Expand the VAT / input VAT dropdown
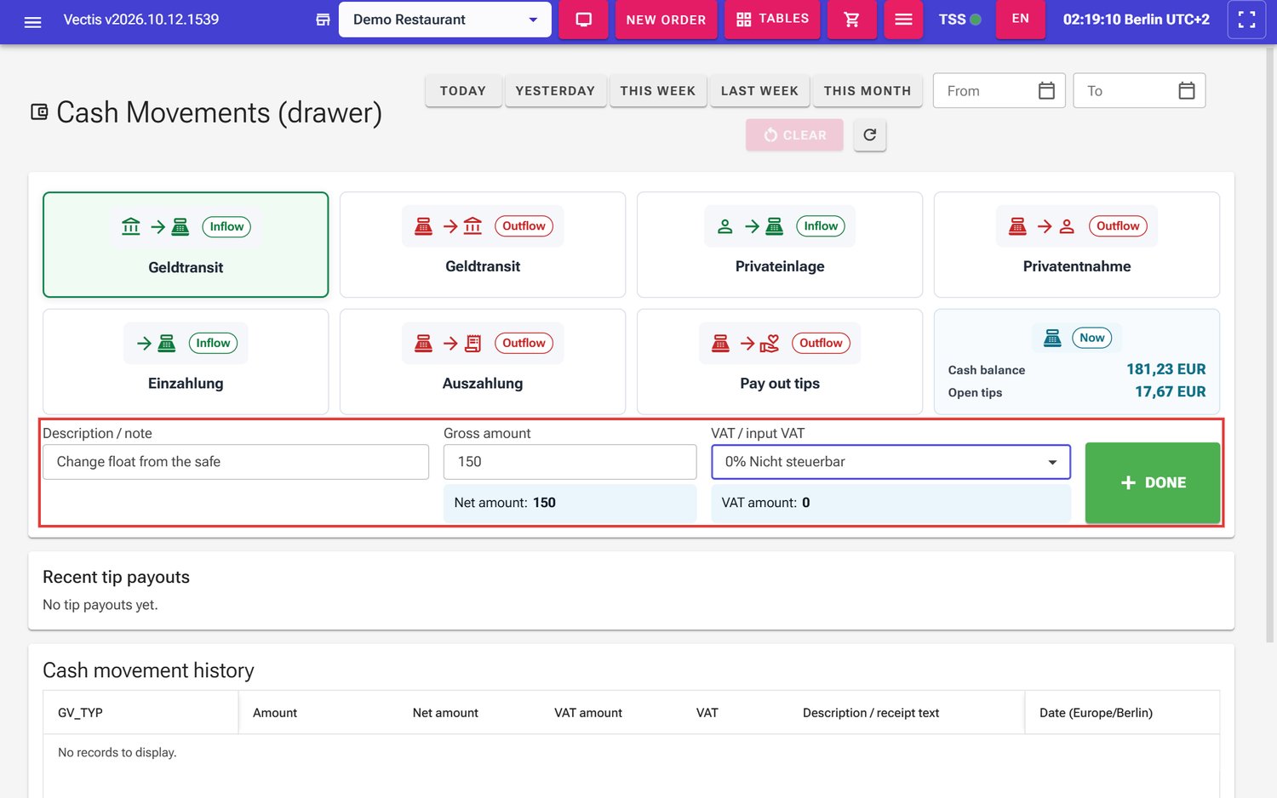The height and width of the screenshot is (798, 1277). [x=890, y=462]
